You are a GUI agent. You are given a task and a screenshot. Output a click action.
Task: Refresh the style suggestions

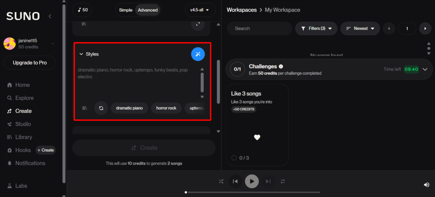[x=101, y=108]
